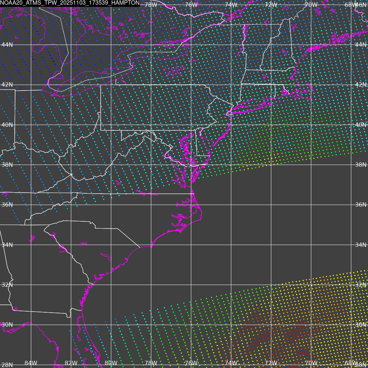Click the 78W longitude label at top

151,5
